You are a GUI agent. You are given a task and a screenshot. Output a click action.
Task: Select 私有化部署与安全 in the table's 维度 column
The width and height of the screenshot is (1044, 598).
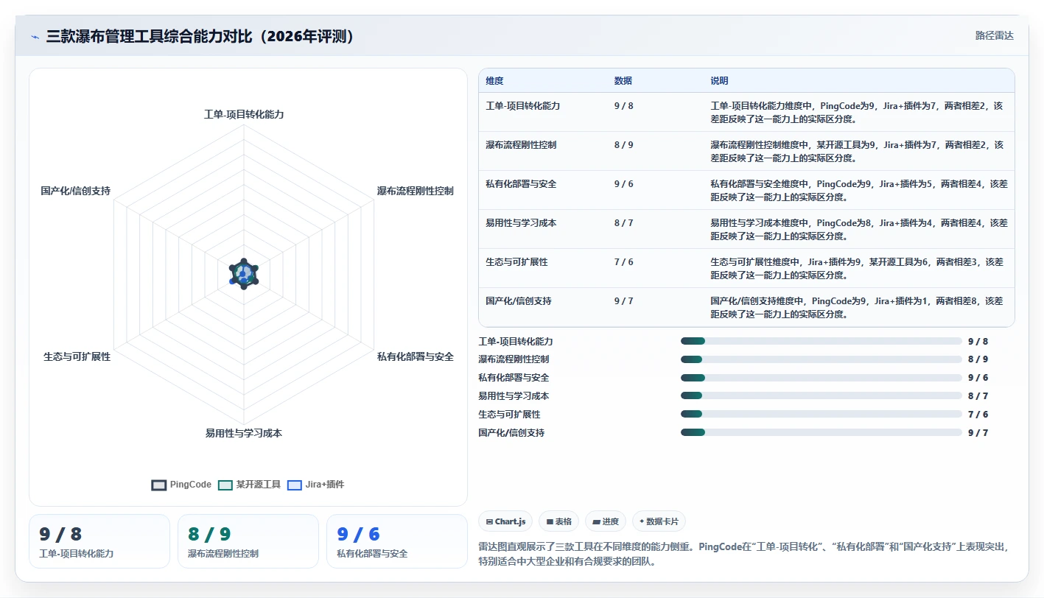pyautogui.click(x=521, y=184)
